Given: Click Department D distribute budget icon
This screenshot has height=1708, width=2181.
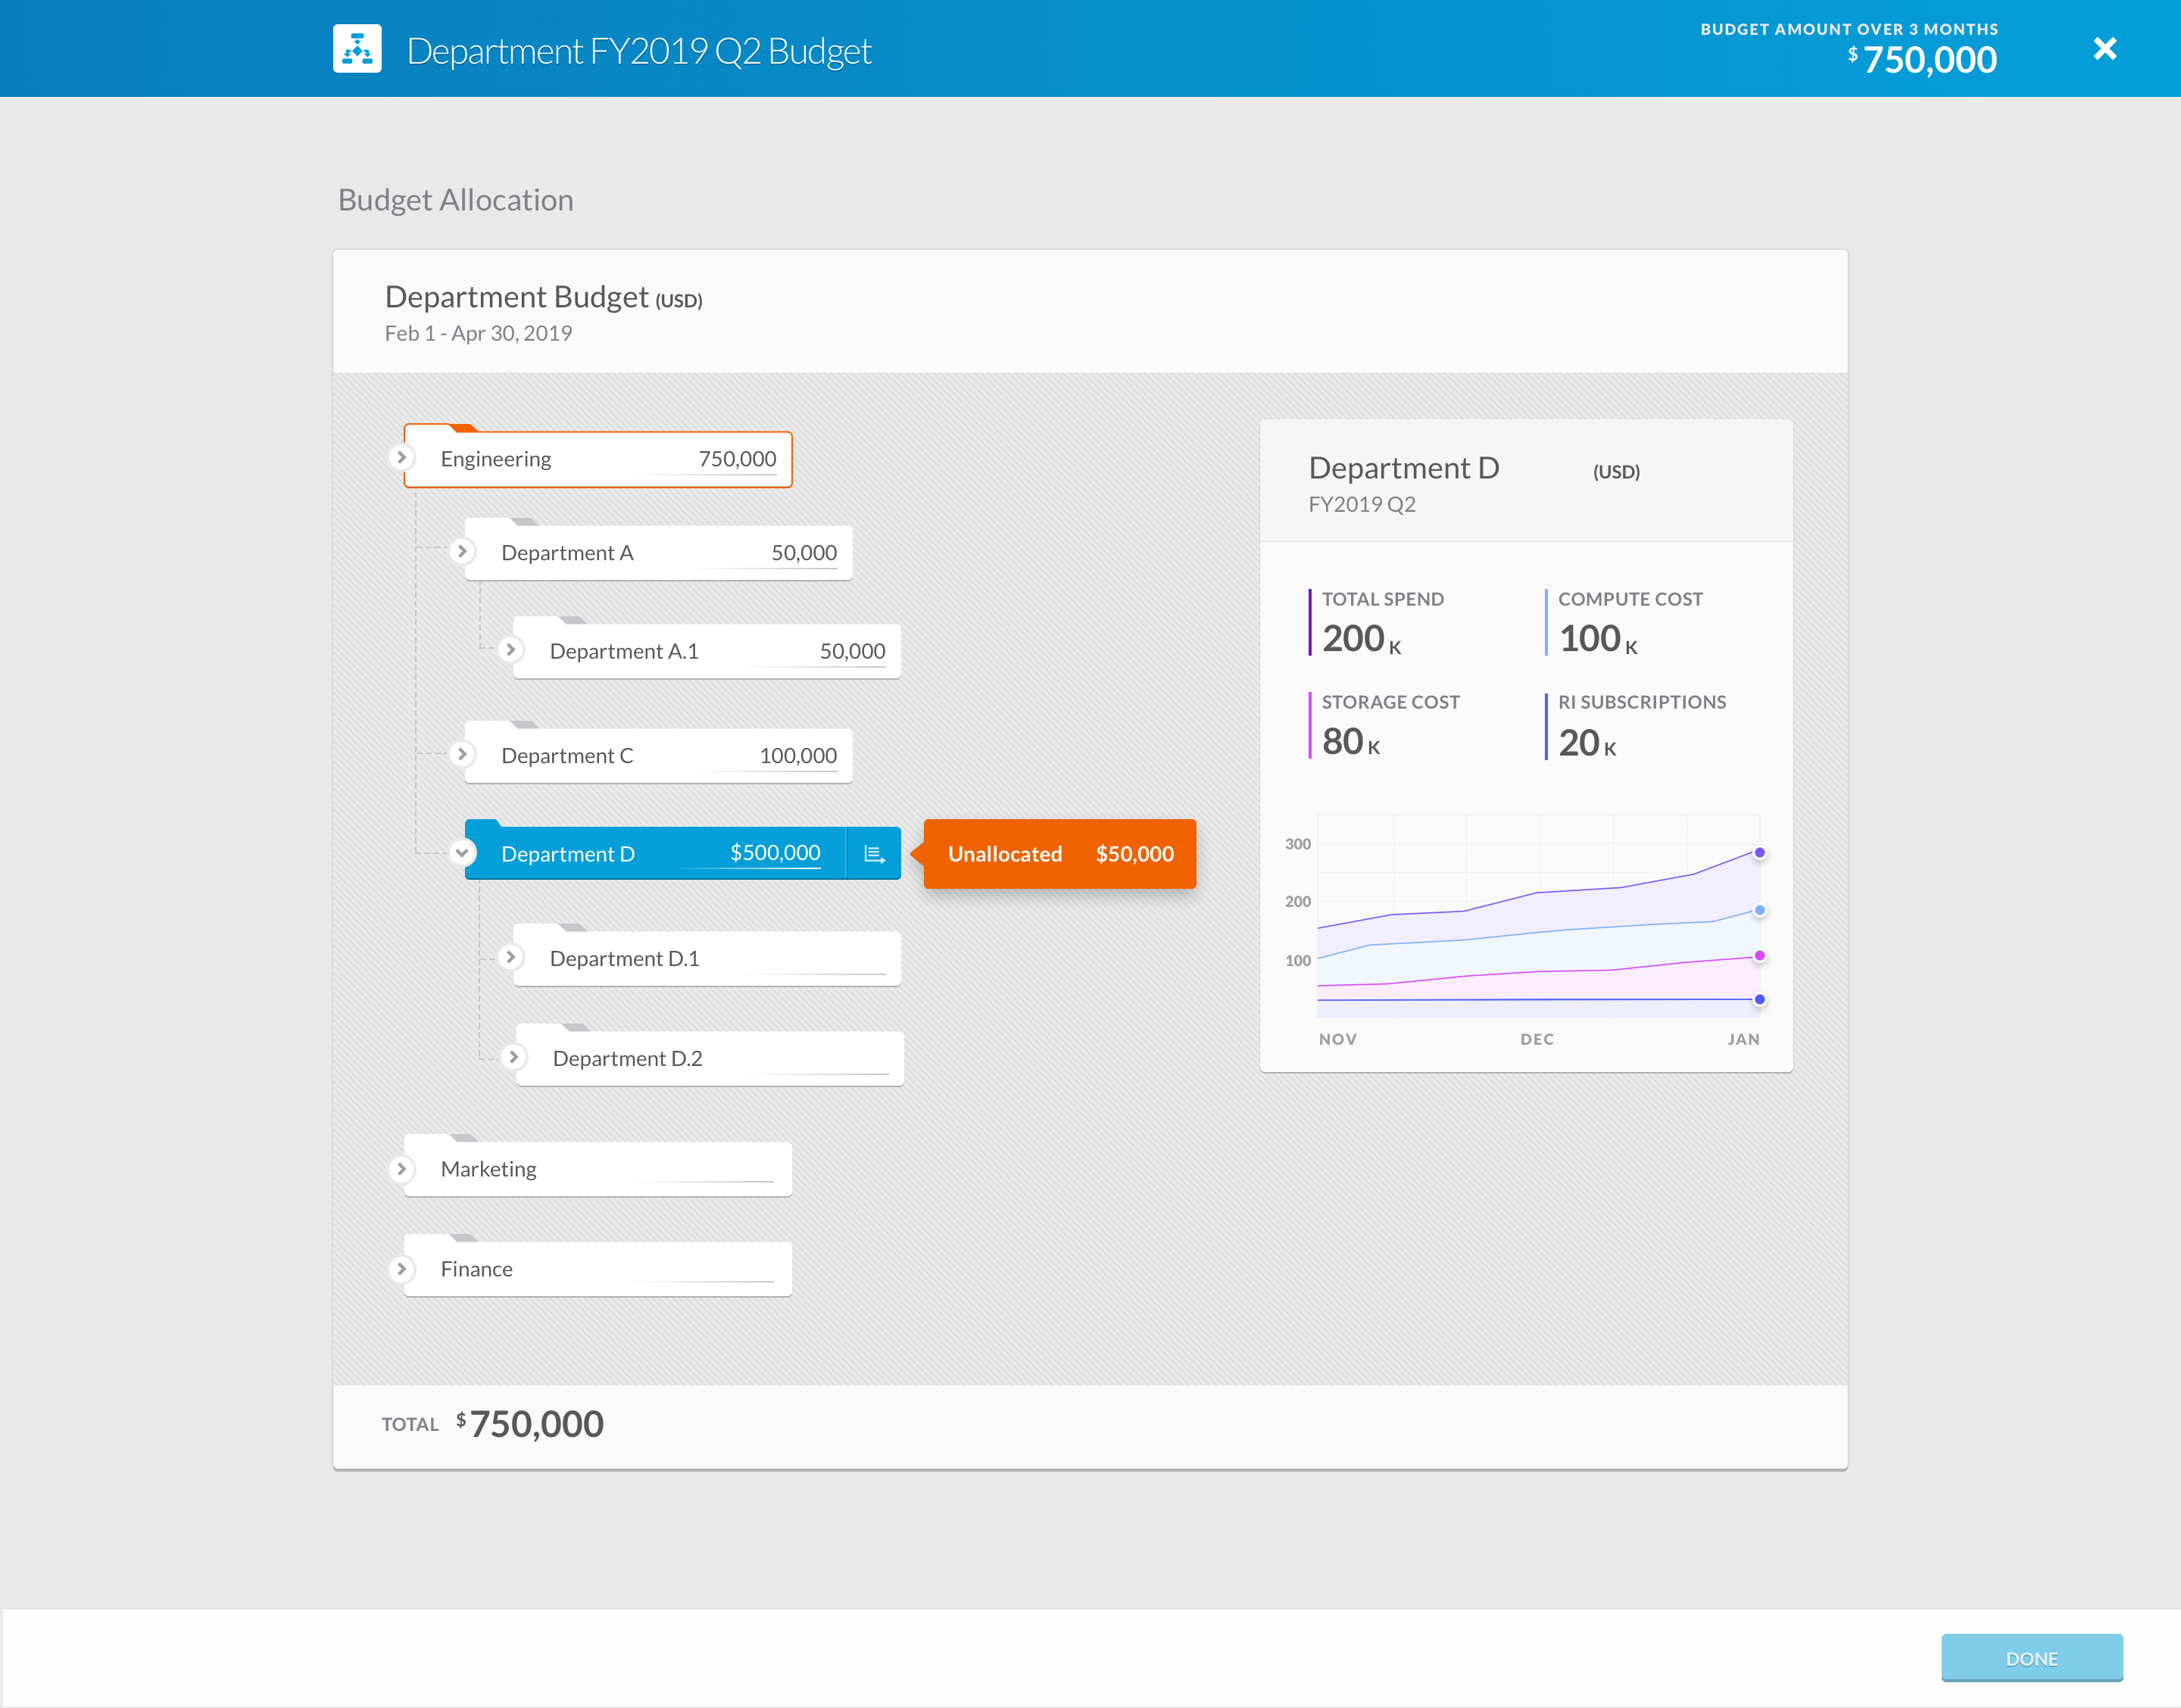Looking at the screenshot, I should click(x=874, y=854).
